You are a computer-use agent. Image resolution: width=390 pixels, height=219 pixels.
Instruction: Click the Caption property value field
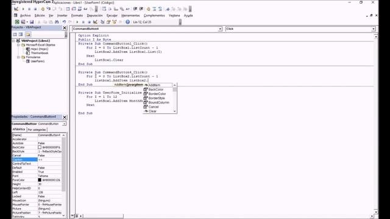pos(49,159)
